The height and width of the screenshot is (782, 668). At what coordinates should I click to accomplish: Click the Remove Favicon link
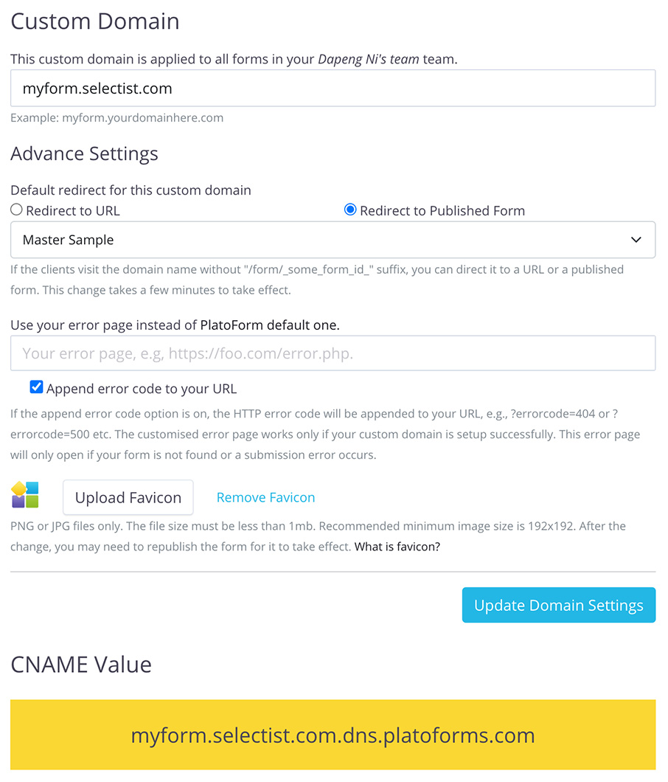click(265, 498)
